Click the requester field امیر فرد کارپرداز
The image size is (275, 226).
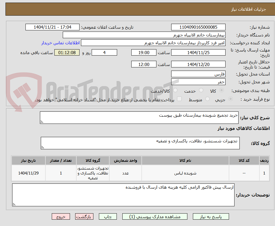coord(153,43)
